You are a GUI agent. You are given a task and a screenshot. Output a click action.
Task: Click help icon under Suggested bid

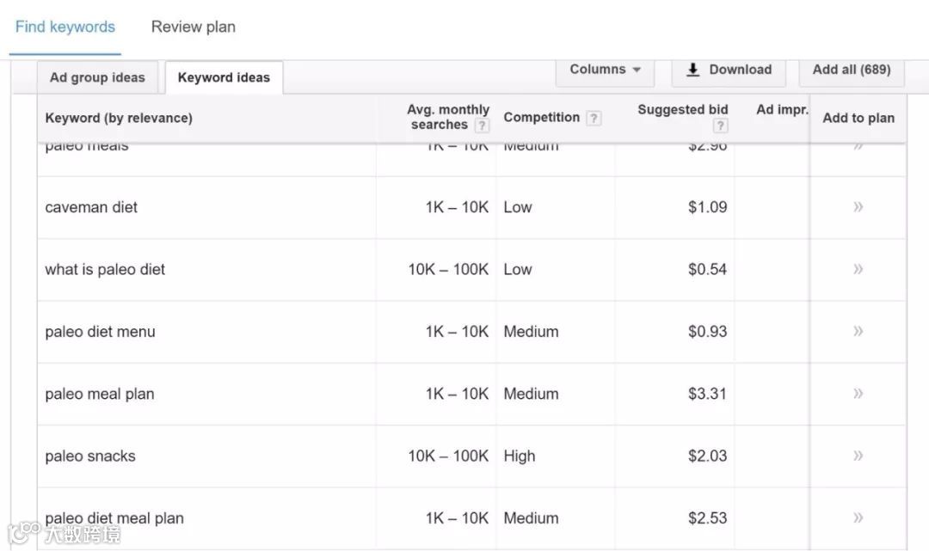click(721, 126)
